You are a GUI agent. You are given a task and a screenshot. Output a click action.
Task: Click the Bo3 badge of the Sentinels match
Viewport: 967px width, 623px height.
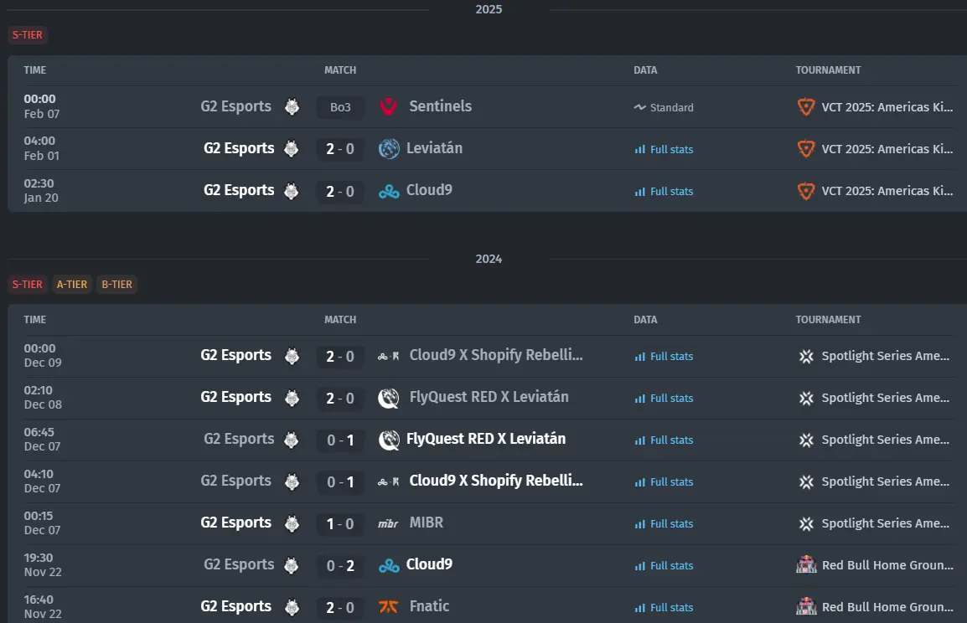pyautogui.click(x=340, y=107)
